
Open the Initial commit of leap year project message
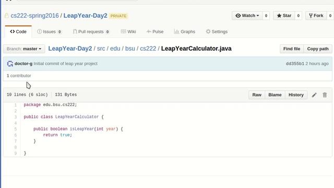tap(65, 64)
